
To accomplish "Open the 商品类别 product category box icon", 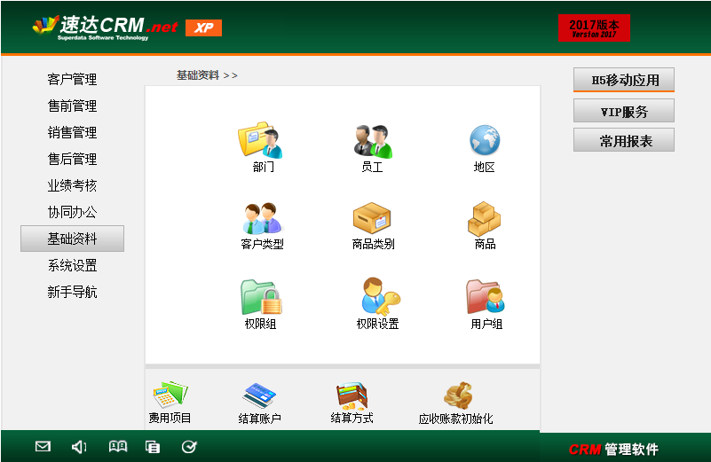I will coord(372,218).
